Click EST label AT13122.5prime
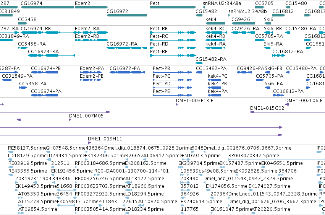Image resolution: width=325 pixels, height=215 pixels. tap(145, 179)
